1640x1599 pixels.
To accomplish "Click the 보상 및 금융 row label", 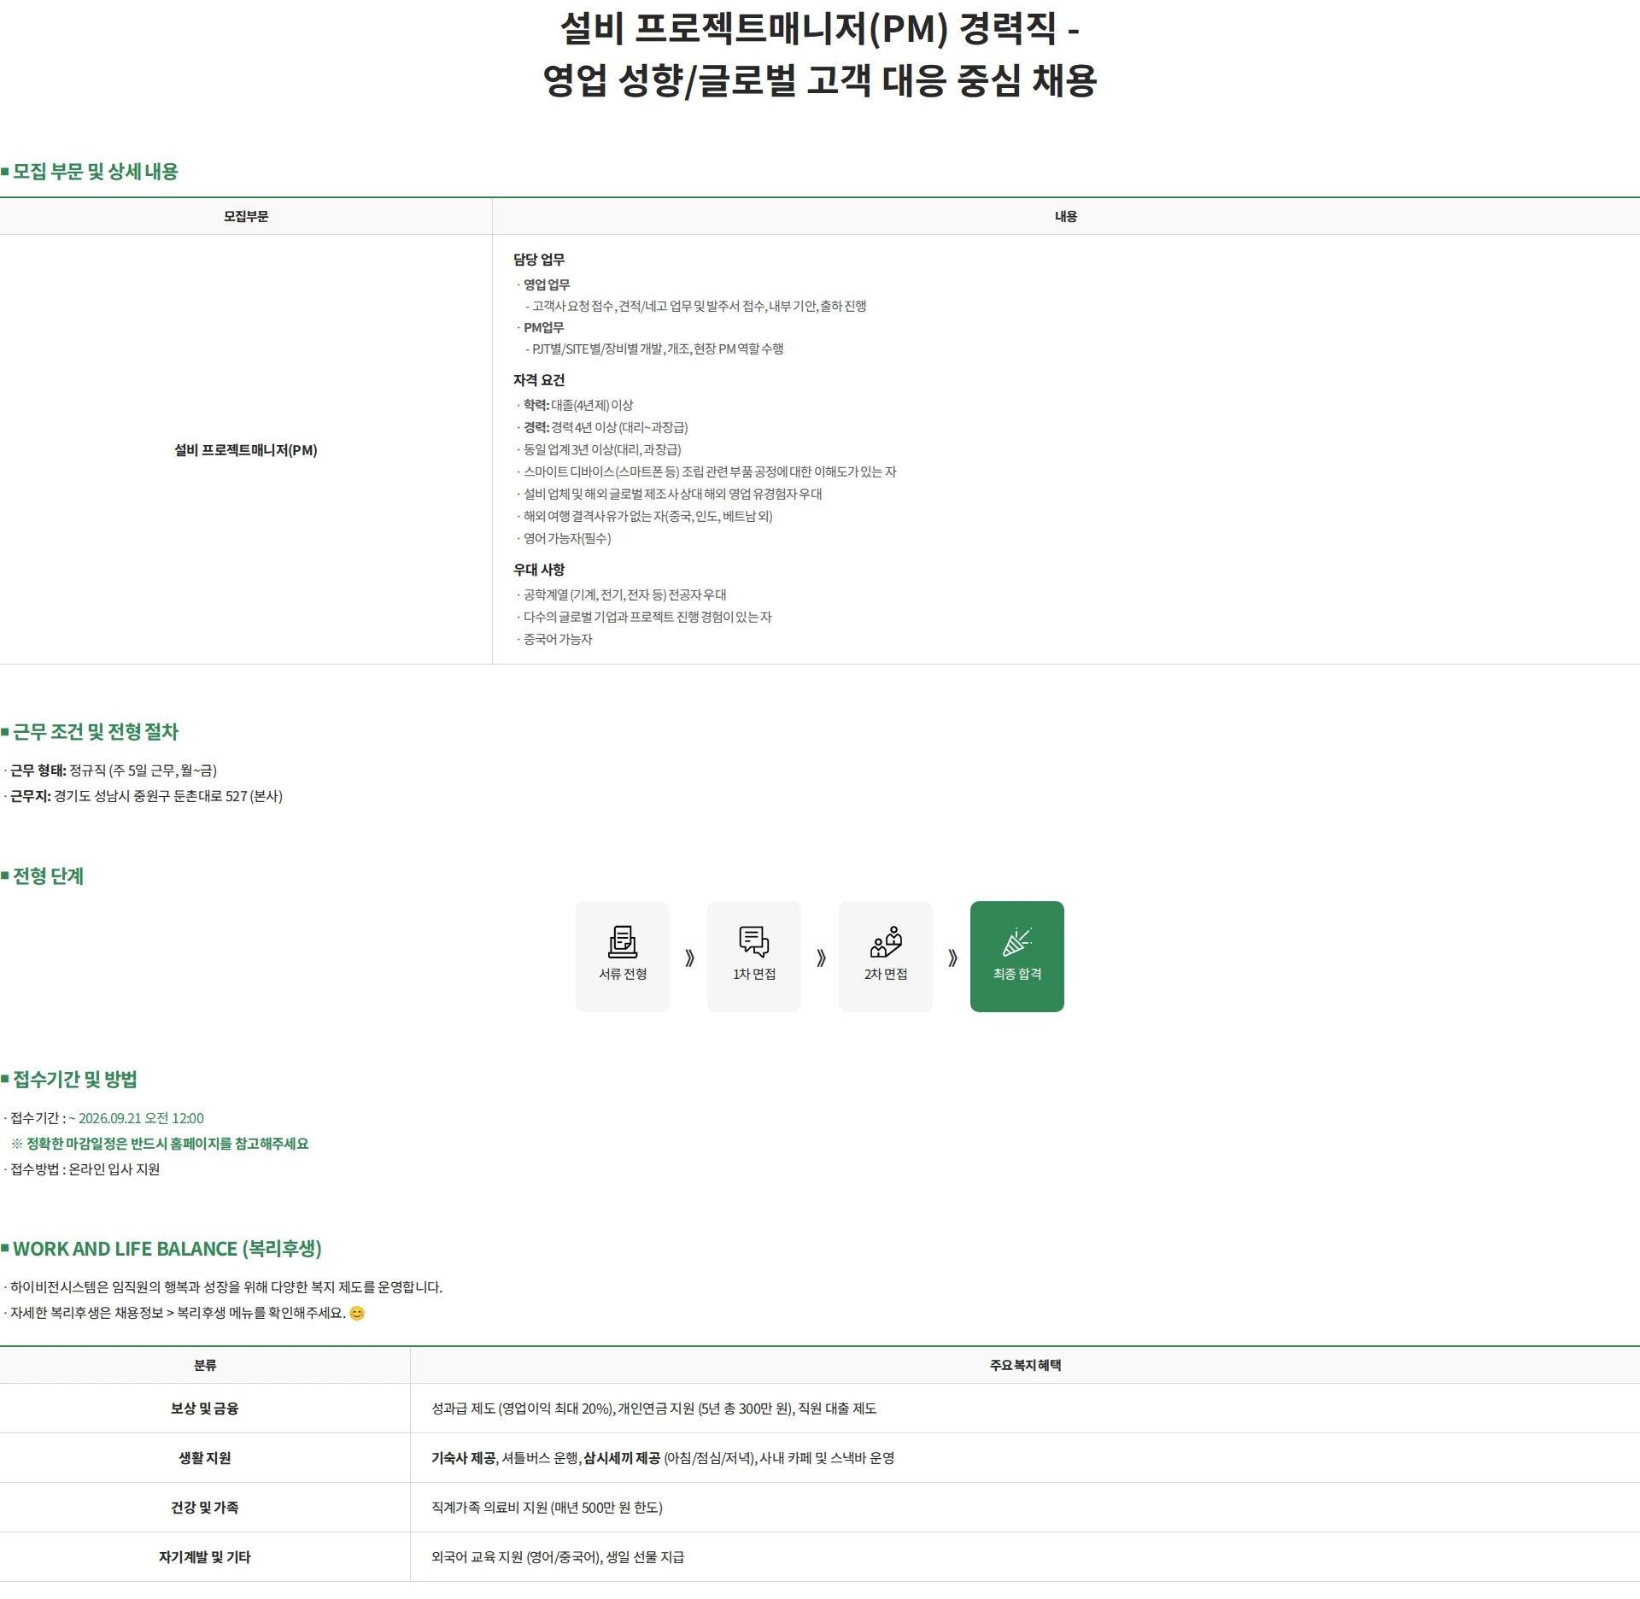I will point(205,1409).
